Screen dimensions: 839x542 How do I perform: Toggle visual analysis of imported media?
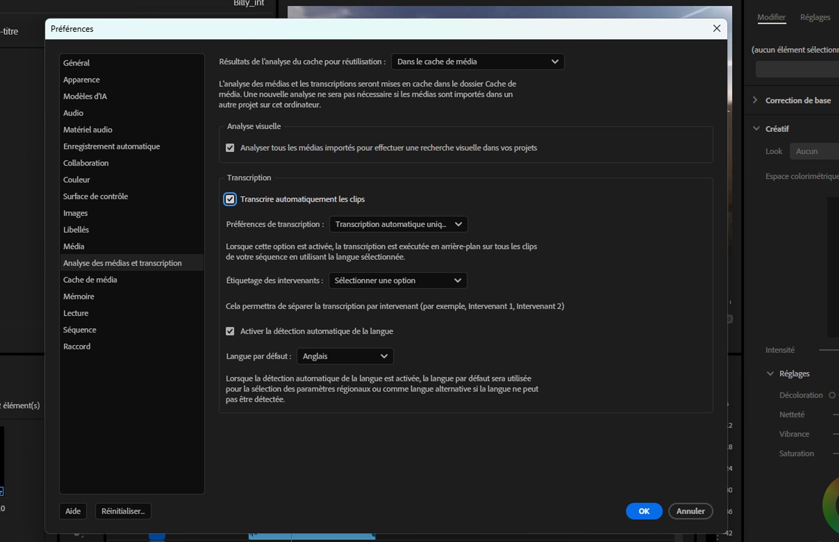pos(230,148)
